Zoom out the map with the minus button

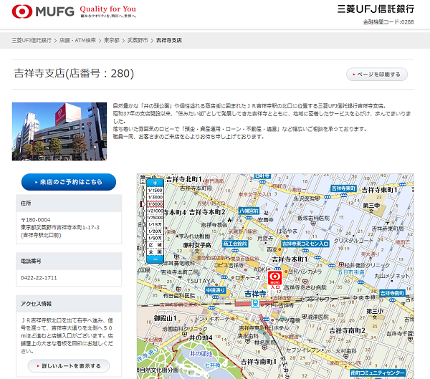(155, 259)
